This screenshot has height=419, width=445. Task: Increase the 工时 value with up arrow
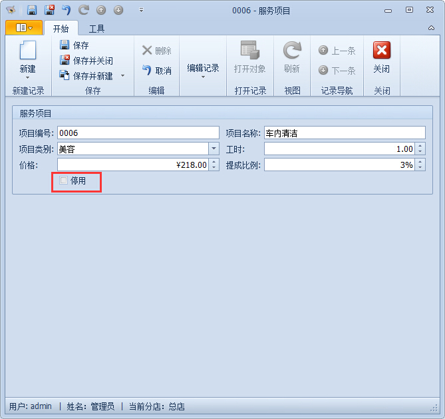tap(420, 146)
